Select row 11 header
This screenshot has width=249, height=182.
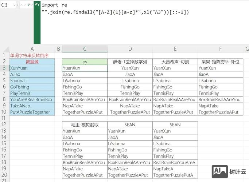click(4, 118)
